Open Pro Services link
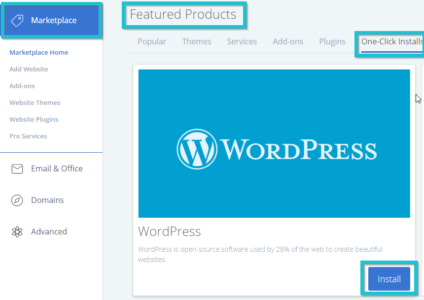 (x=28, y=136)
